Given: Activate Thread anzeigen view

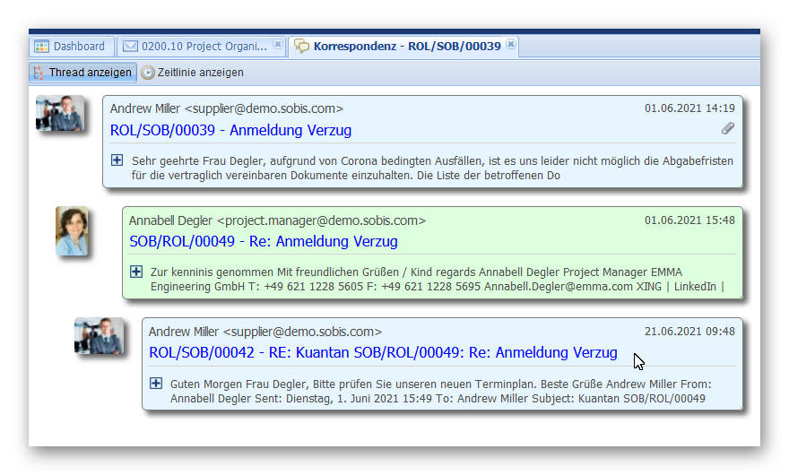Looking at the screenshot, I should click(83, 73).
